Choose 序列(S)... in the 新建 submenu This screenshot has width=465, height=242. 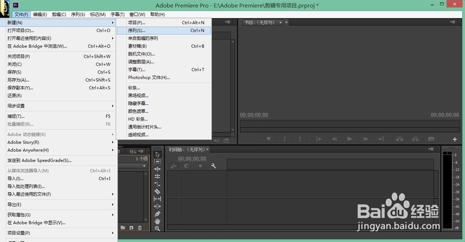(x=164, y=31)
